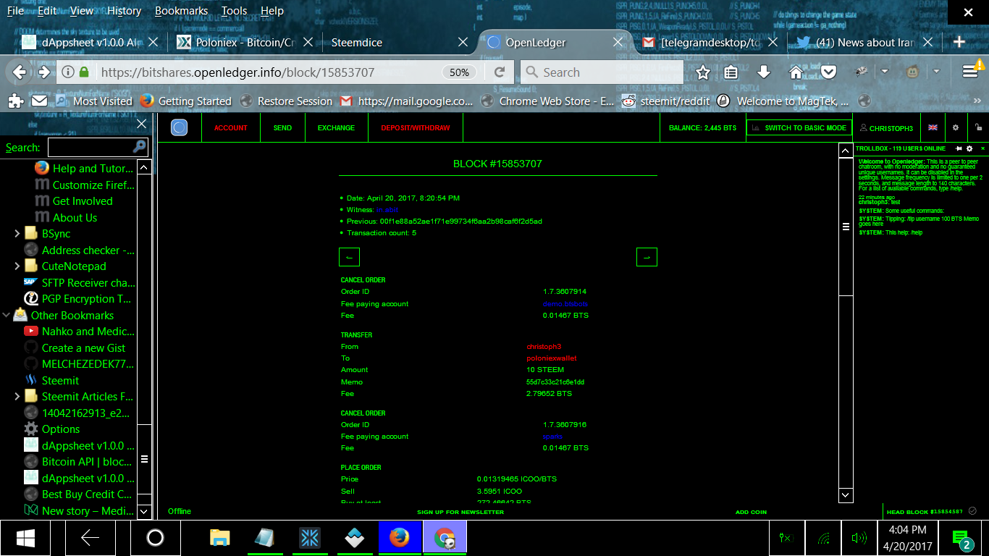
Task: Click the site information 'i' icon
Action: tap(67, 72)
